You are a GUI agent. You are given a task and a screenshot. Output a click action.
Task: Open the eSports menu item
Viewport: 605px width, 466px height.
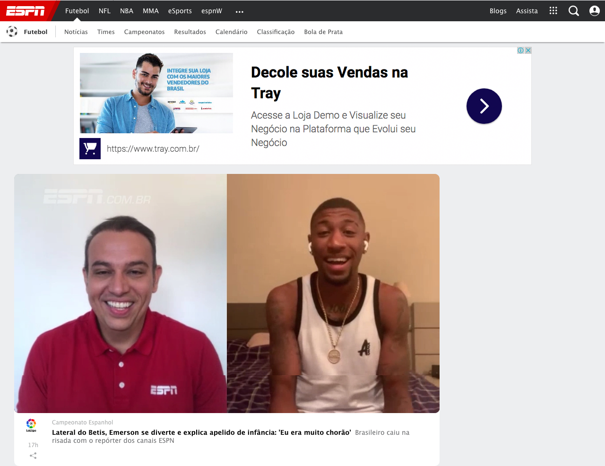[180, 11]
